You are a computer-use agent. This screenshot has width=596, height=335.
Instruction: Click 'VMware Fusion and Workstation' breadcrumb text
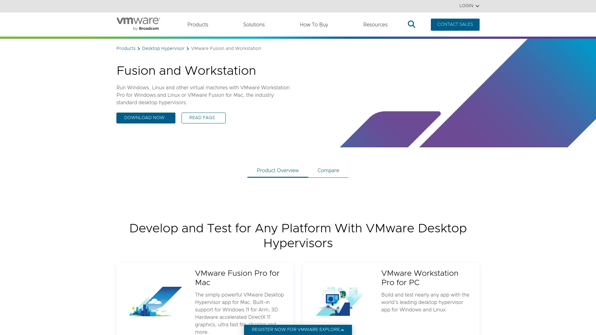[226, 48]
